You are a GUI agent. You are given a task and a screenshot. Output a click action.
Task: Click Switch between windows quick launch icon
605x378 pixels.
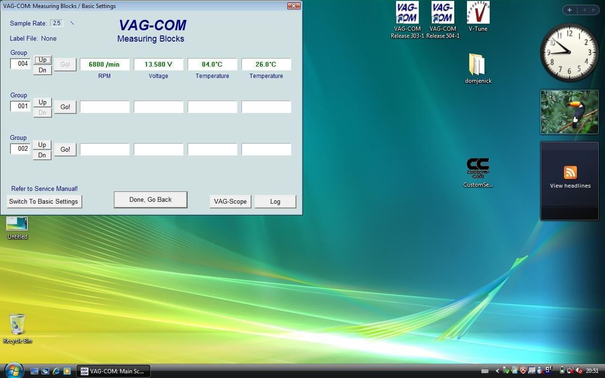pyautogui.click(x=45, y=371)
